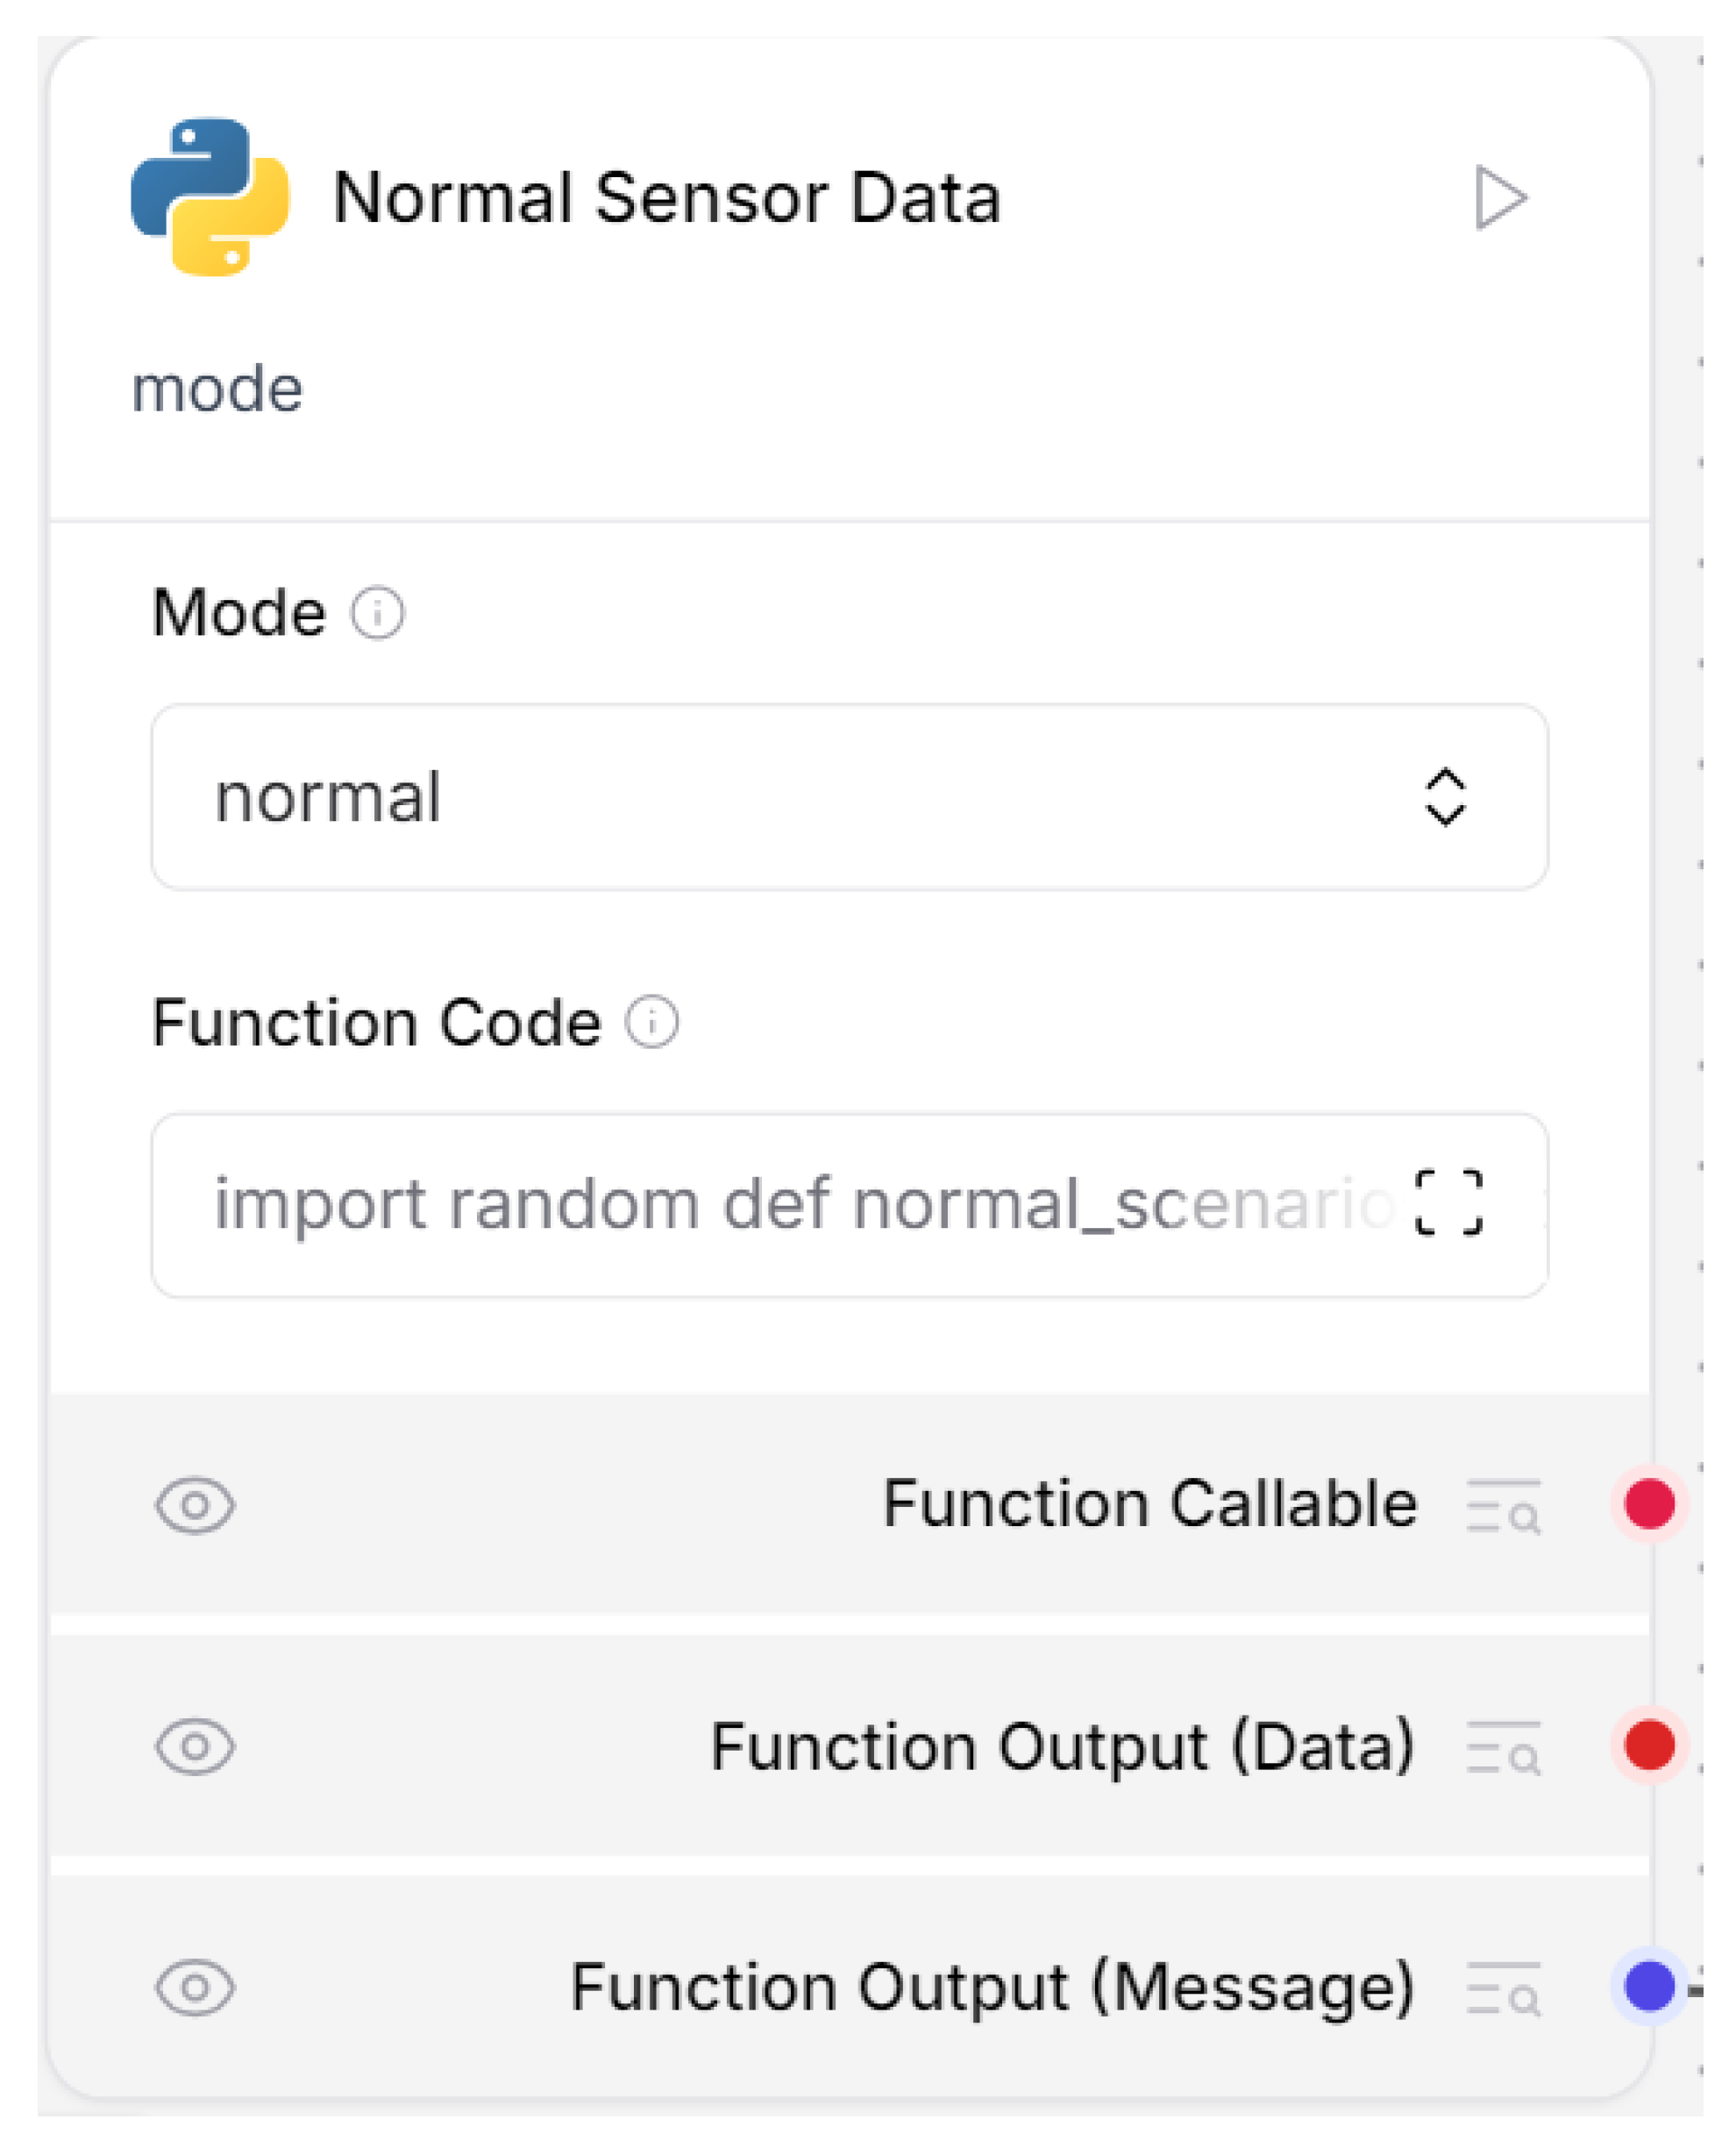This screenshot has height=2134, width=1736.
Task: Click the Python logo icon
Action: [210, 197]
